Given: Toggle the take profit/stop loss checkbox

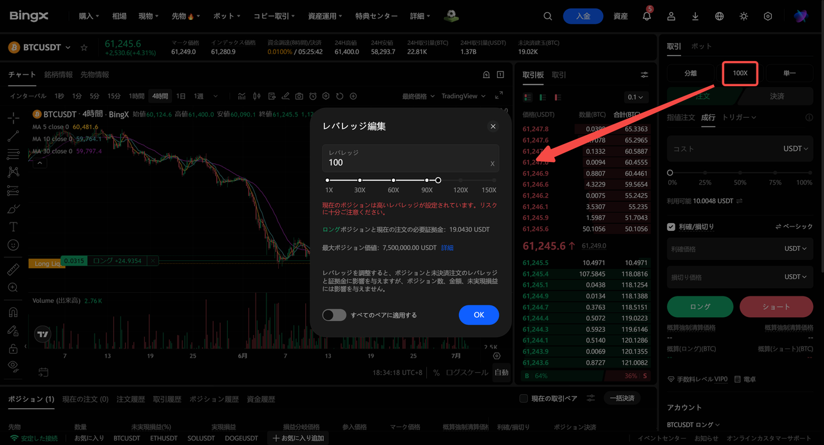Looking at the screenshot, I should (x=671, y=226).
